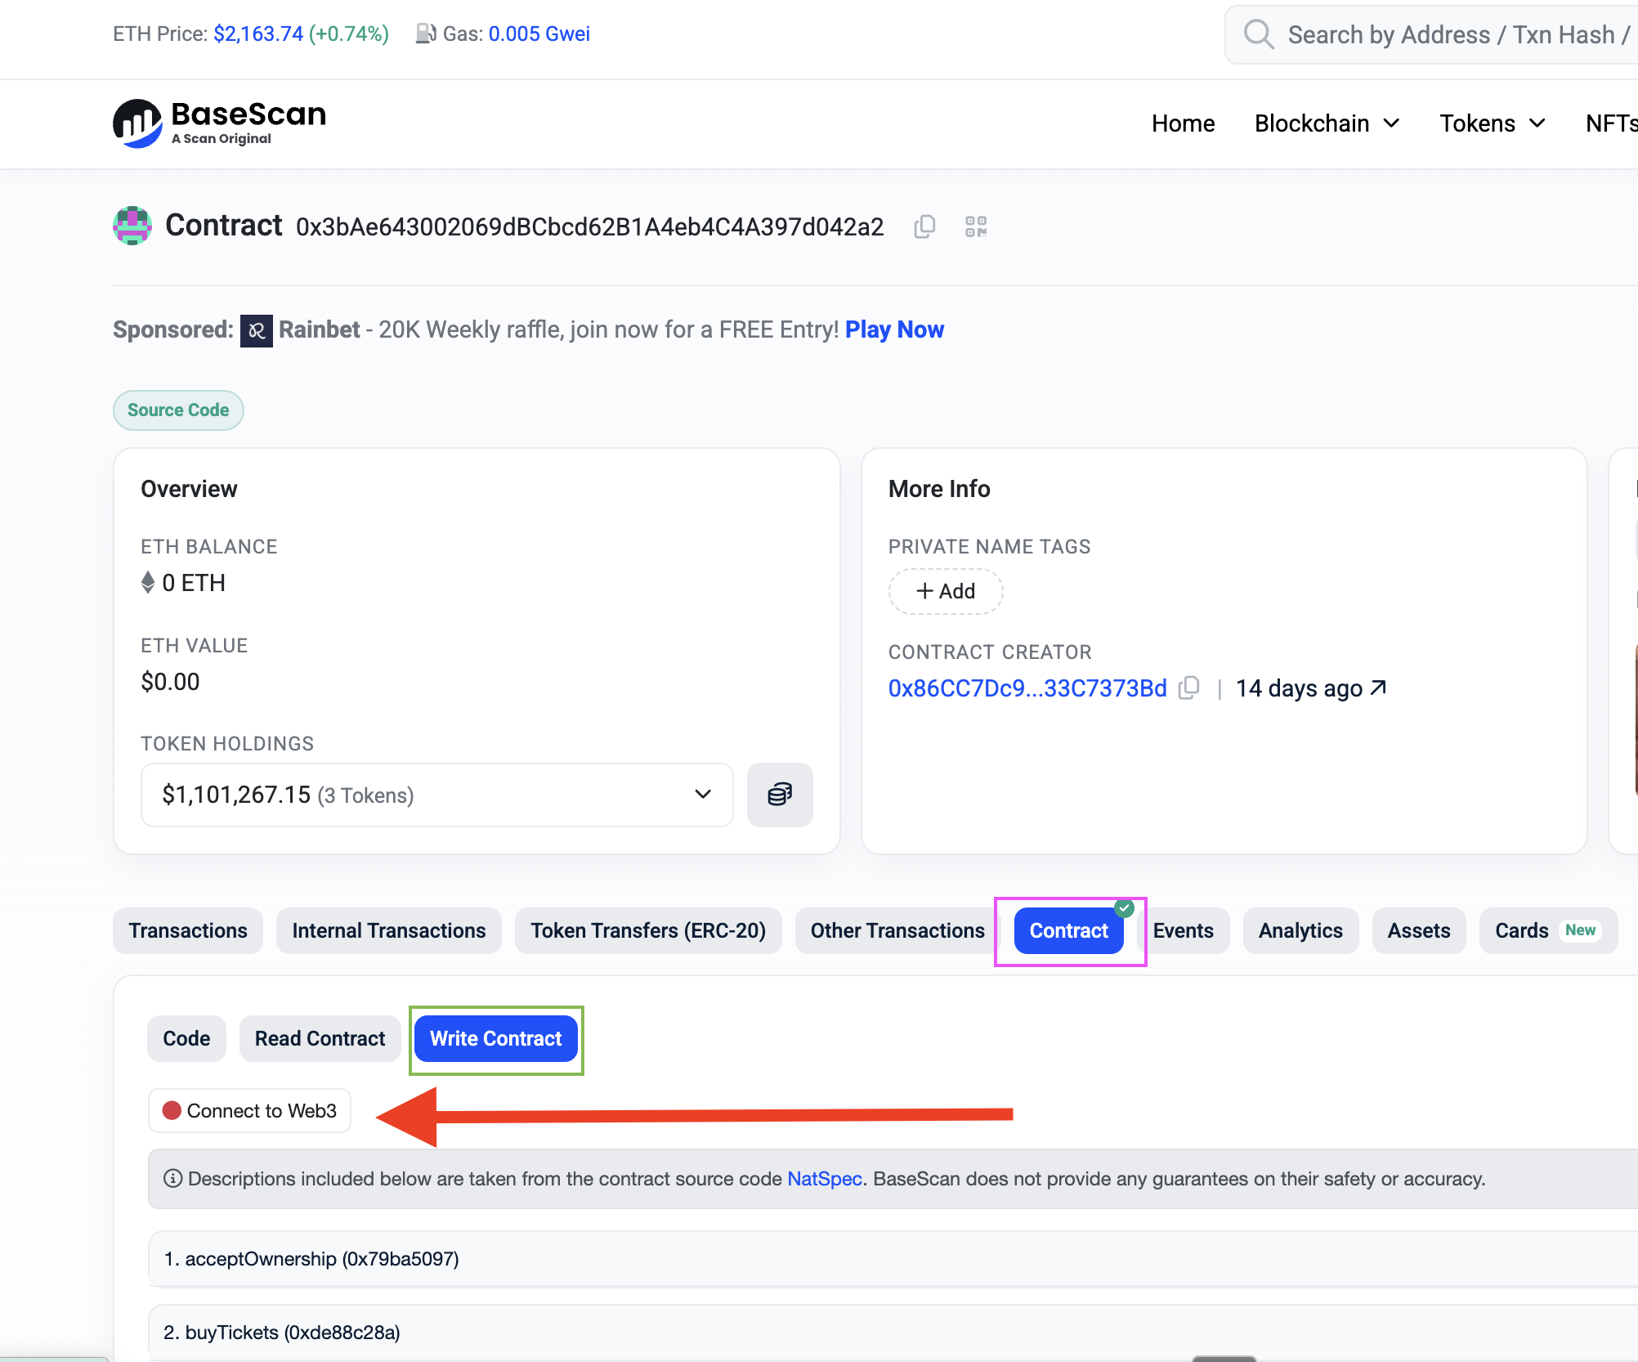
Task: Open Token Transfers (ERC-20) tab
Action: coord(648,930)
